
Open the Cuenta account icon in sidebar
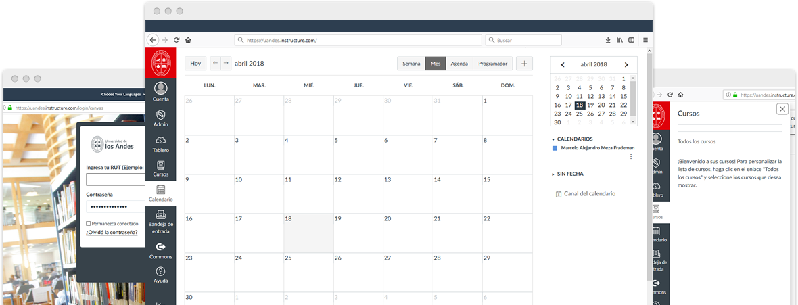pyautogui.click(x=161, y=89)
